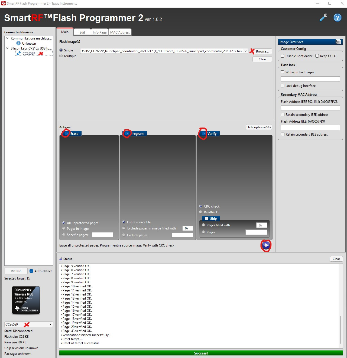Click the 'State: Disconnected' text

18,331
